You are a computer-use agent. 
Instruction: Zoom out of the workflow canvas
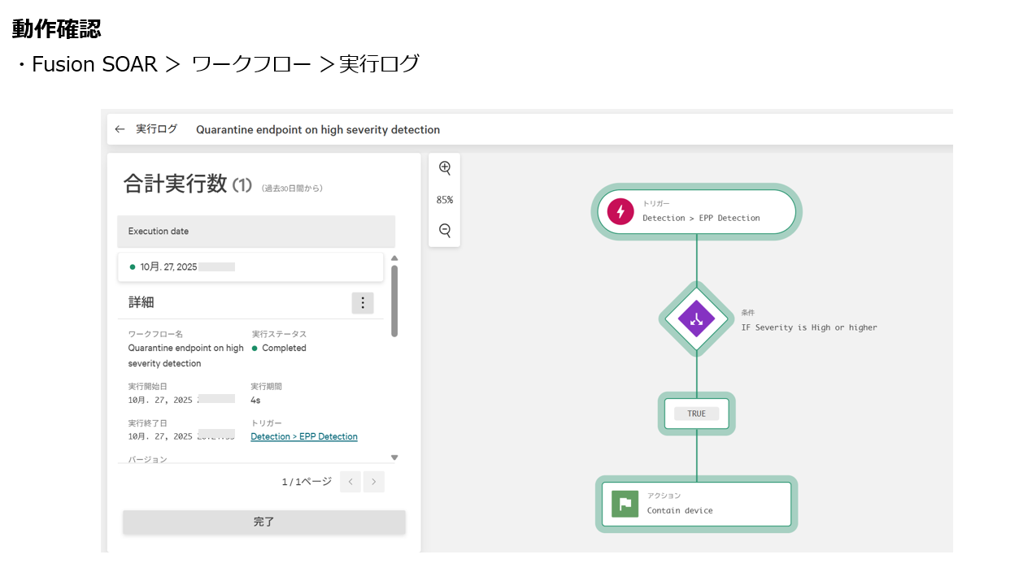point(445,231)
